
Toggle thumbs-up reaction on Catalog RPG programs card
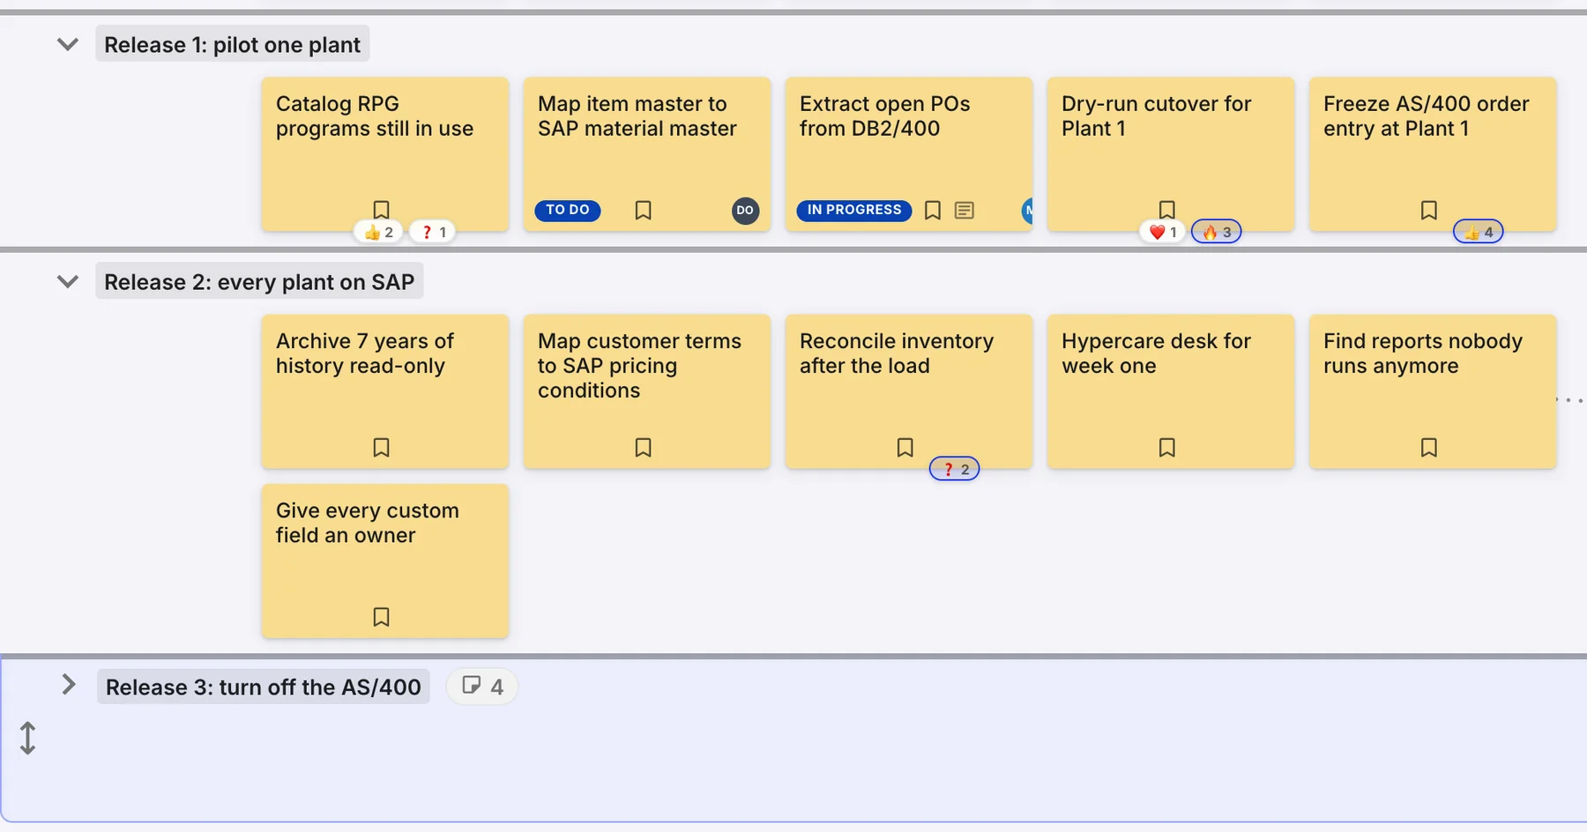tap(379, 232)
